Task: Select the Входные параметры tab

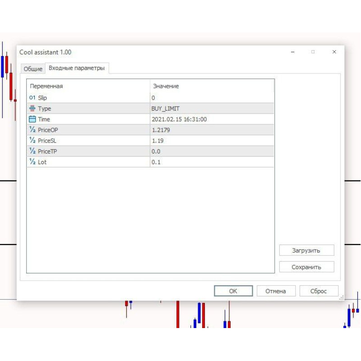Action: (77, 68)
